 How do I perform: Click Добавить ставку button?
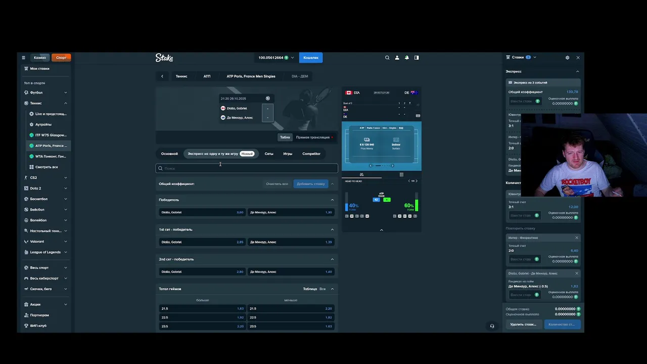click(311, 184)
